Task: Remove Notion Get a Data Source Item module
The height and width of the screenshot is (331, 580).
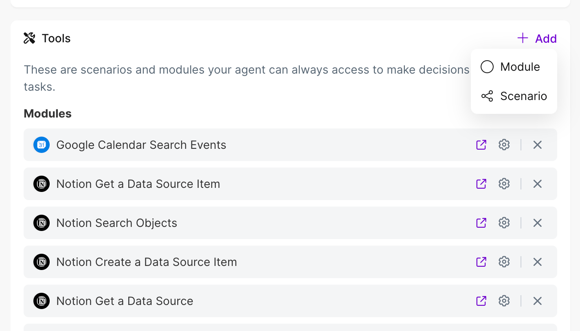Action: [538, 184]
